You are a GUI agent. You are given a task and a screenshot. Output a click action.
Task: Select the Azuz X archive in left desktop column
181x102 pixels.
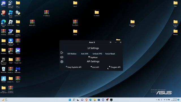point(18,79)
